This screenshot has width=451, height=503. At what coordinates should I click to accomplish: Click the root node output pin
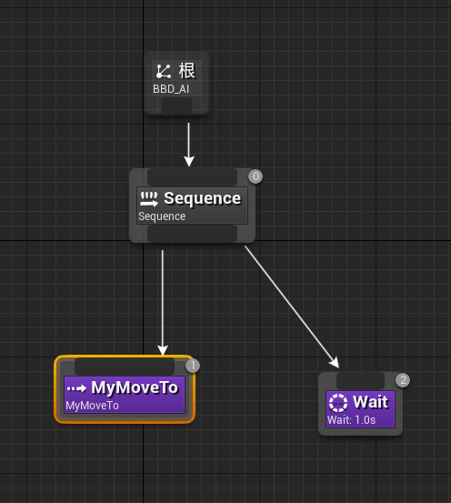pos(176,106)
